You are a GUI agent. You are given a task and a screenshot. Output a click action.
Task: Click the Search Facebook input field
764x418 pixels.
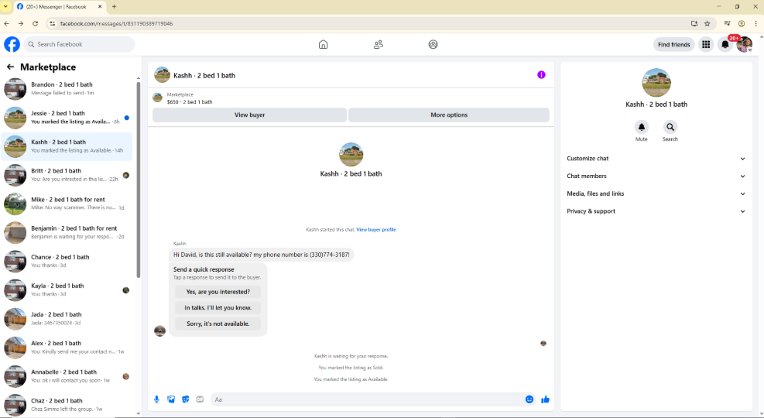point(79,44)
